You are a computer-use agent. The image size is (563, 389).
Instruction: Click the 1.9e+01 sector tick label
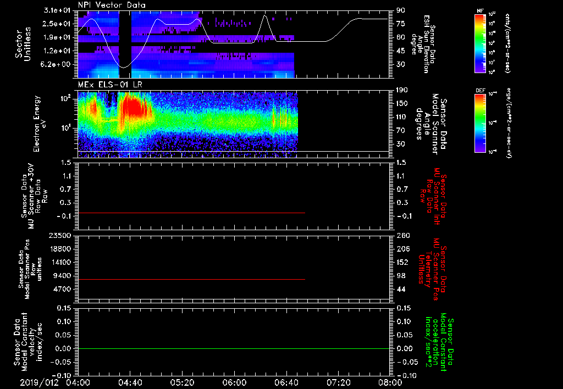58,37
